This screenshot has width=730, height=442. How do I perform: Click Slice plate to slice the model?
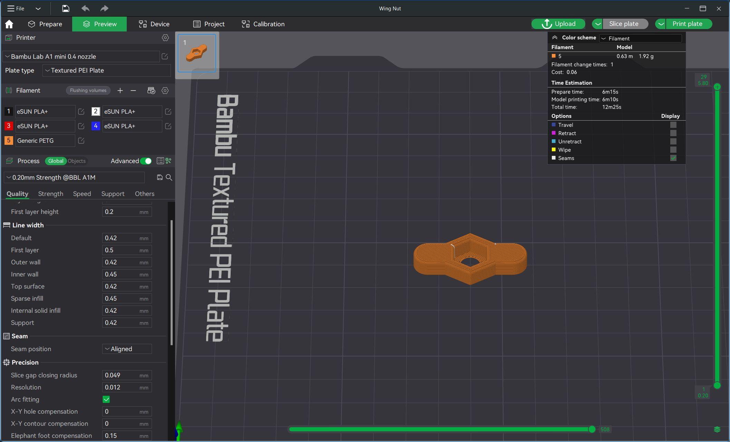click(624, 23)
